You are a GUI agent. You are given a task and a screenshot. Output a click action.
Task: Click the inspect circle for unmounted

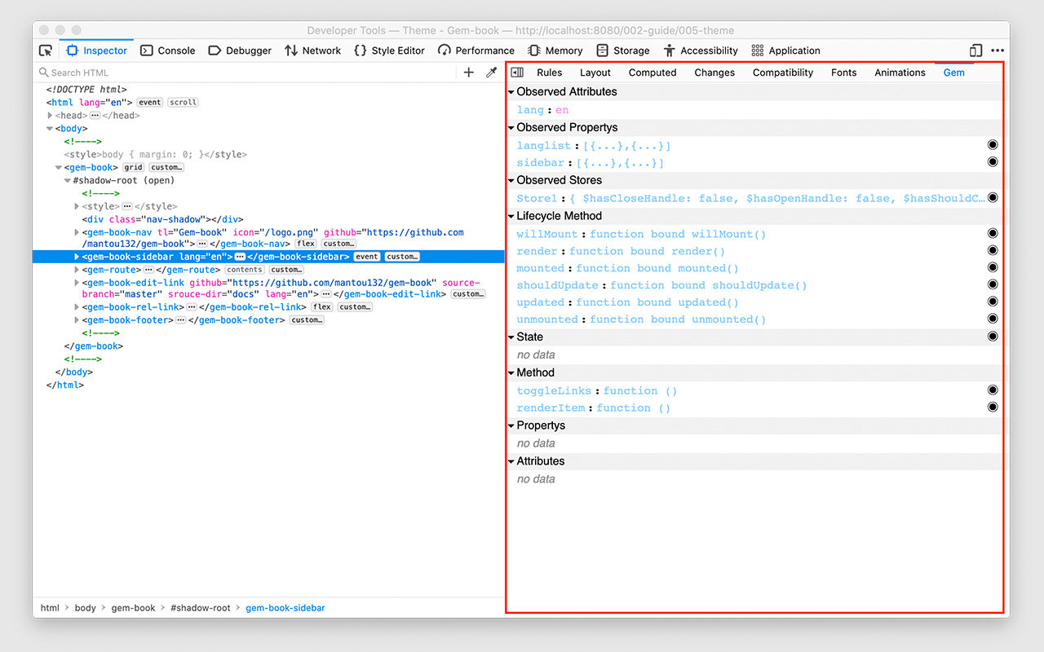coord(993,319)
